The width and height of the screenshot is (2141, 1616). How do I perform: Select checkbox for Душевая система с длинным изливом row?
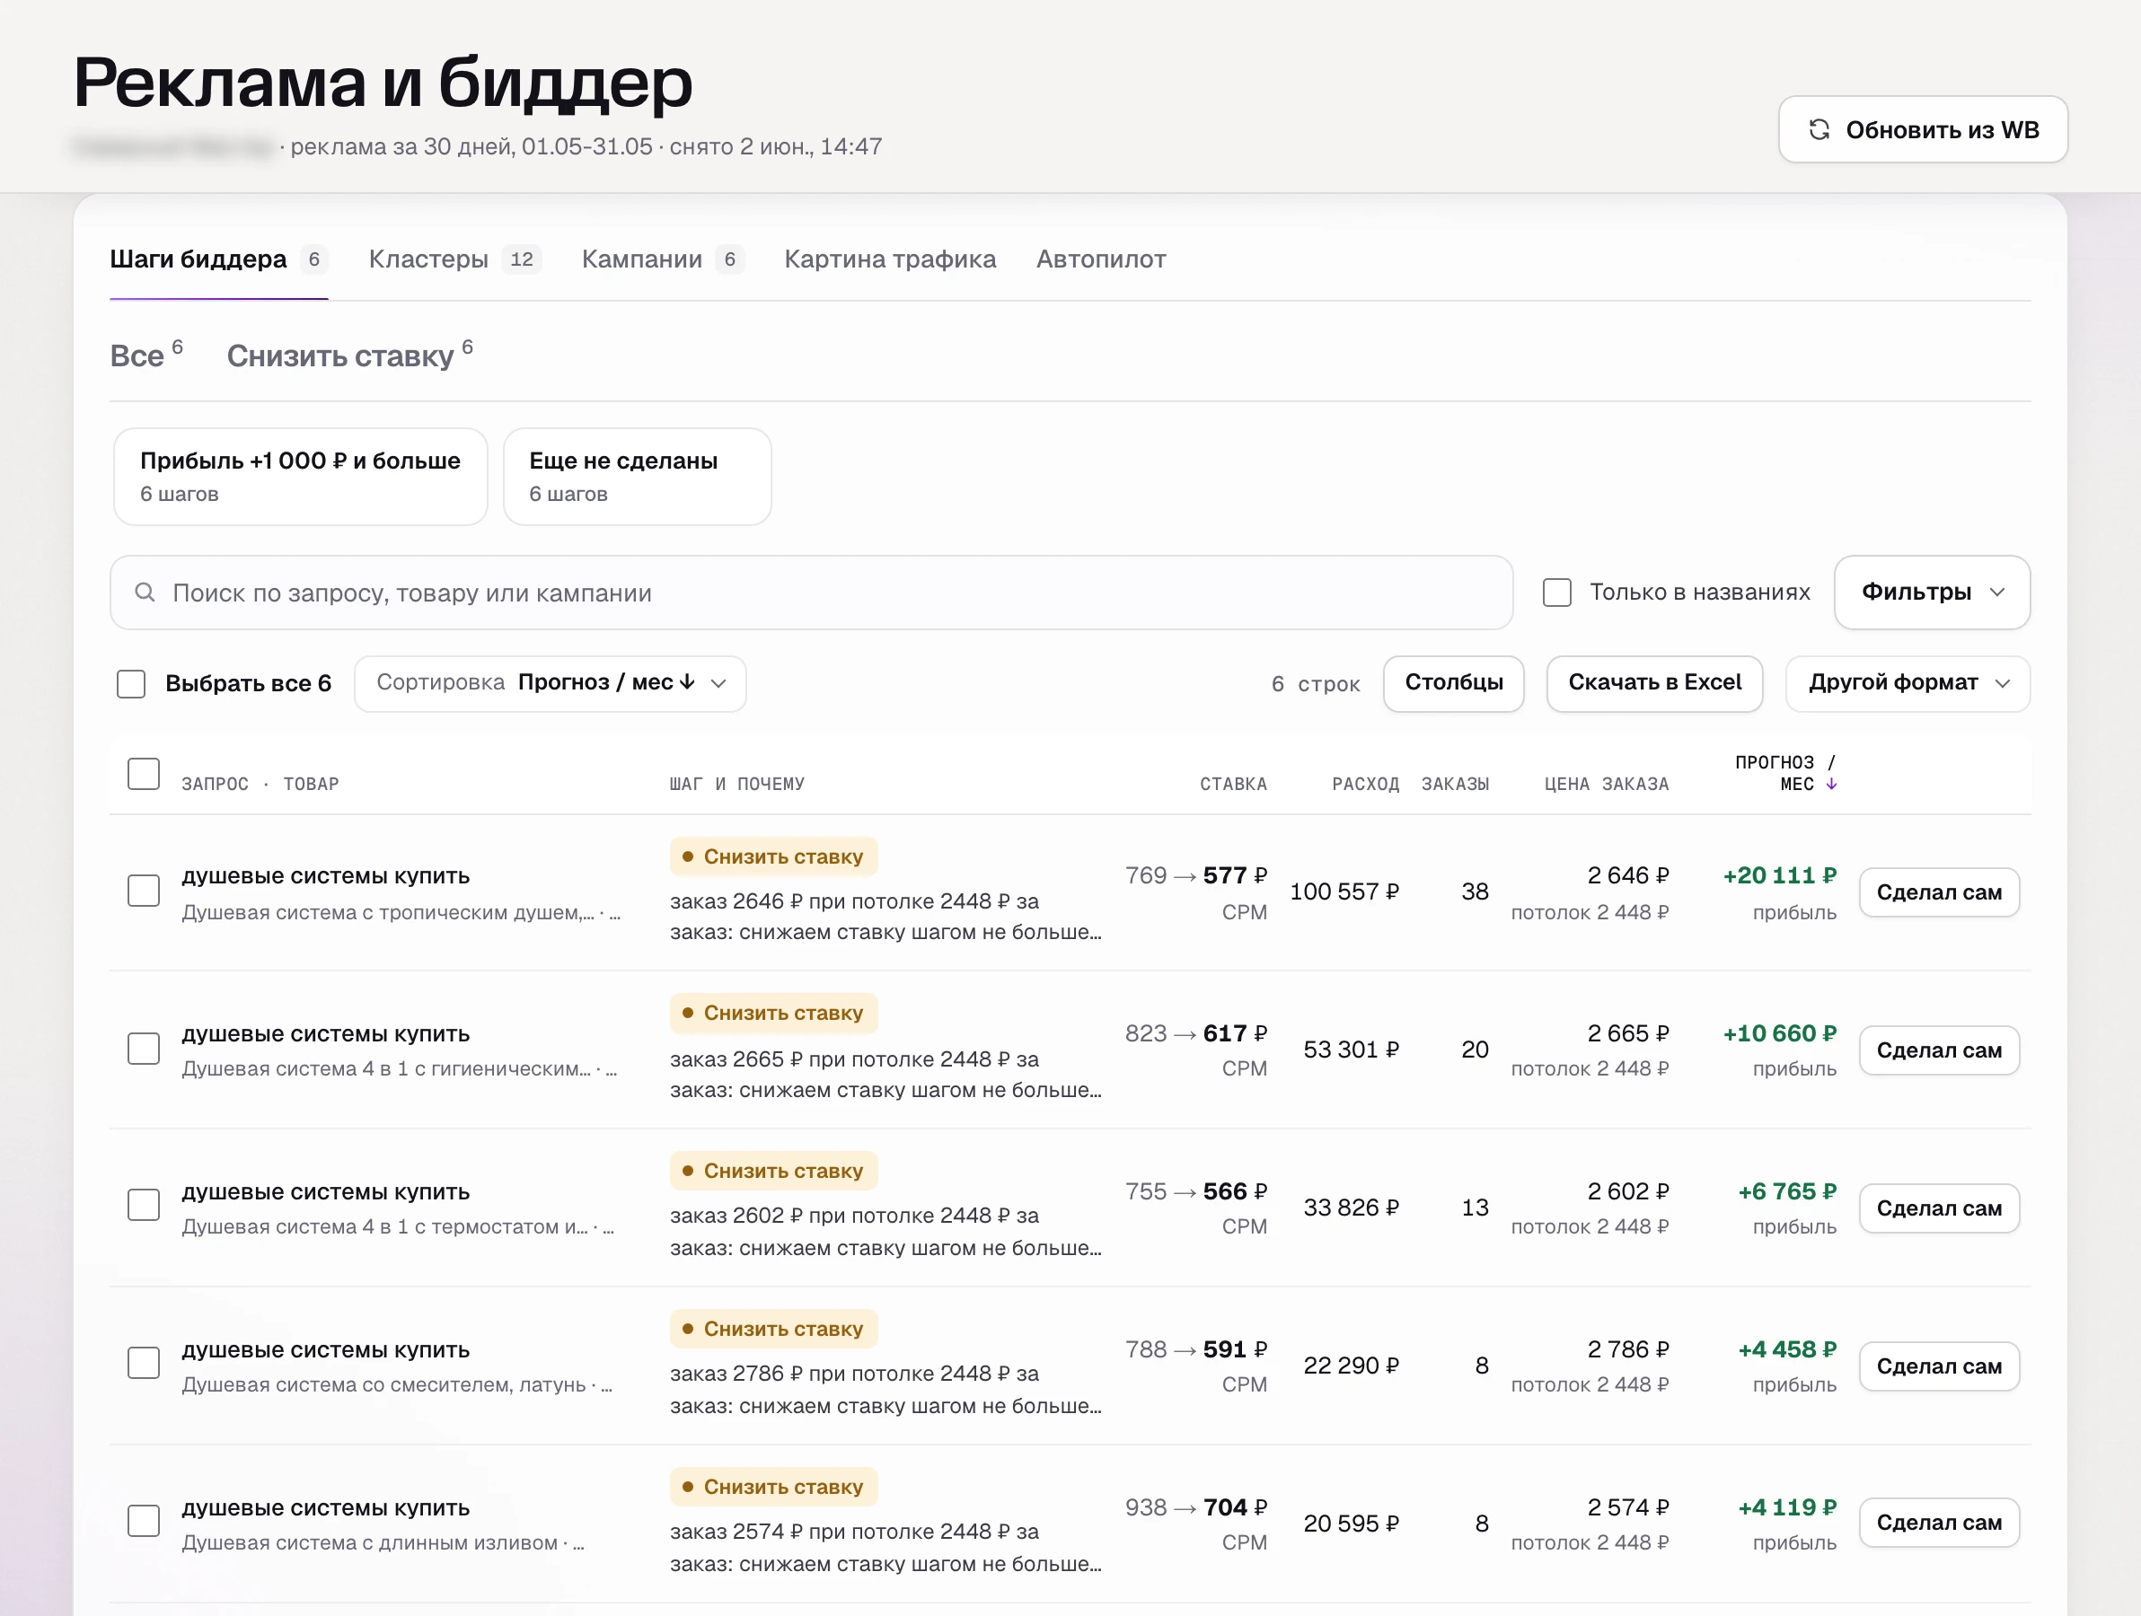[x=144, y=1520]
